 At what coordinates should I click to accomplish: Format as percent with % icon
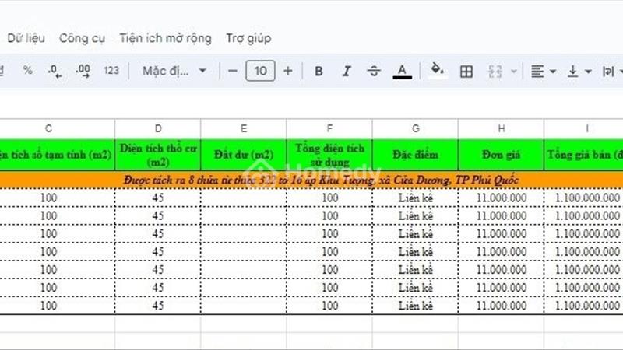tap(27, 71)
